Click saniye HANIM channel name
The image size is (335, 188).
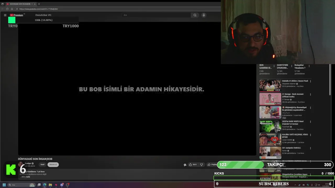point(287,140)
